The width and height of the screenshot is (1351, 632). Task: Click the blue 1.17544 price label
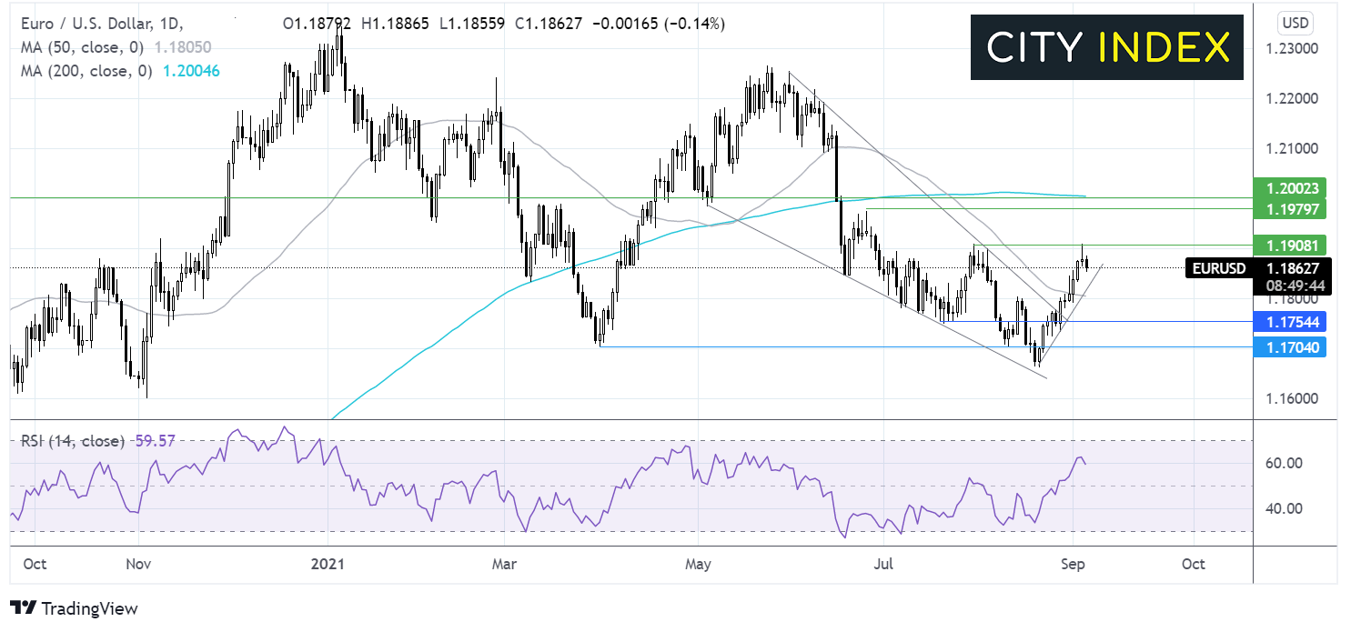click(1289, 322)
